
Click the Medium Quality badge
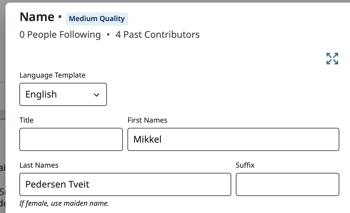coord(97,19)
